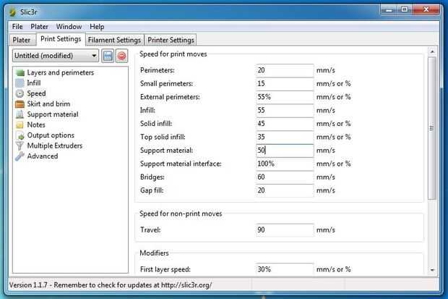Image resolution: width=448 pixels, height=299 pixels.
Task: Click the Layers and perimeters icon
Action: tap(20, 72)
